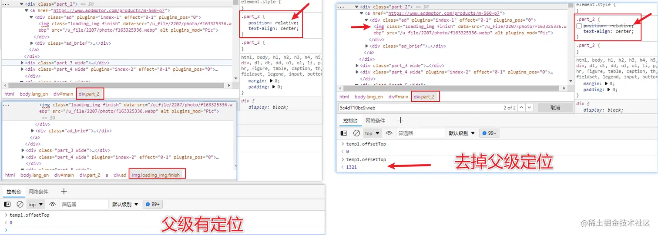Open the 99+ issues badge in left console

[153, 204]
